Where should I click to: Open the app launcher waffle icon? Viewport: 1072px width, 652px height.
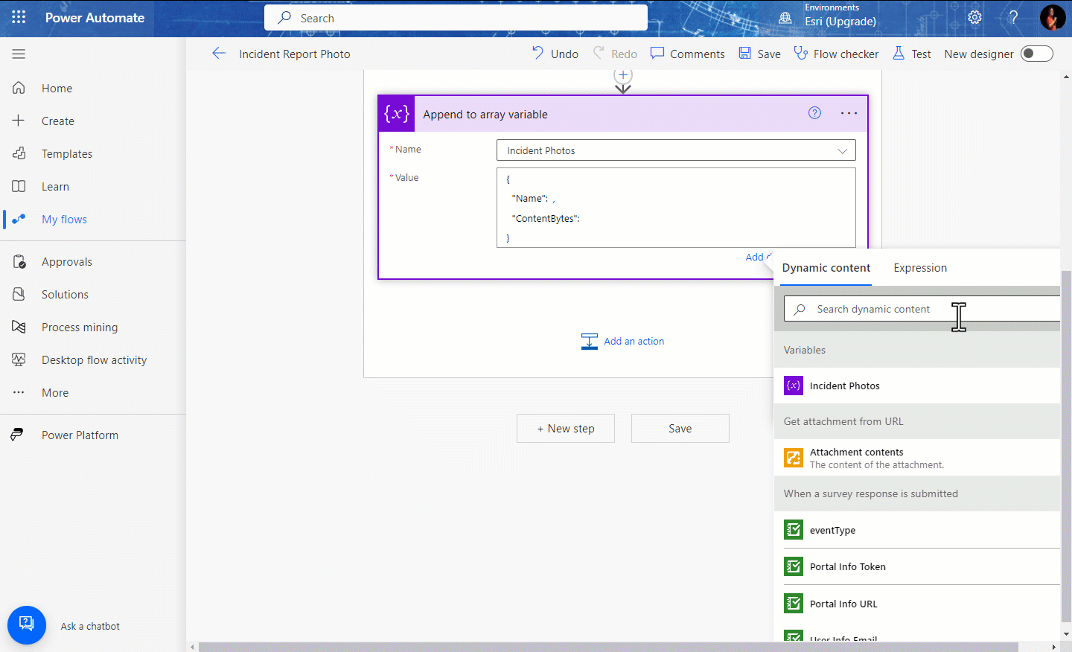coord(19,17)
